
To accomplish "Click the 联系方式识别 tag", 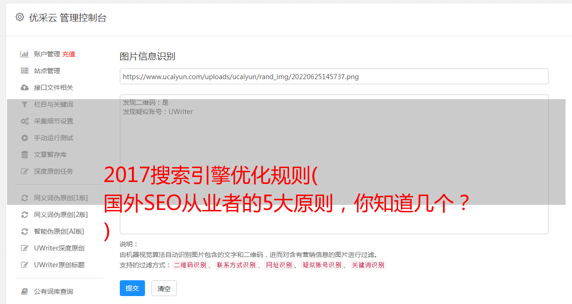I will tap(236, 265).
